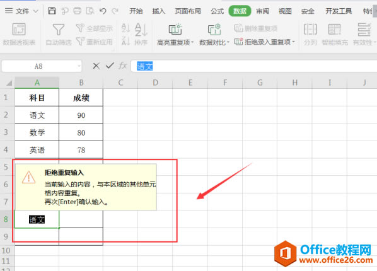Image resolution: width=377 pixels, height=271 pixels.
Task: Click 重新应用 filter button
Action: tap(95, 42)
